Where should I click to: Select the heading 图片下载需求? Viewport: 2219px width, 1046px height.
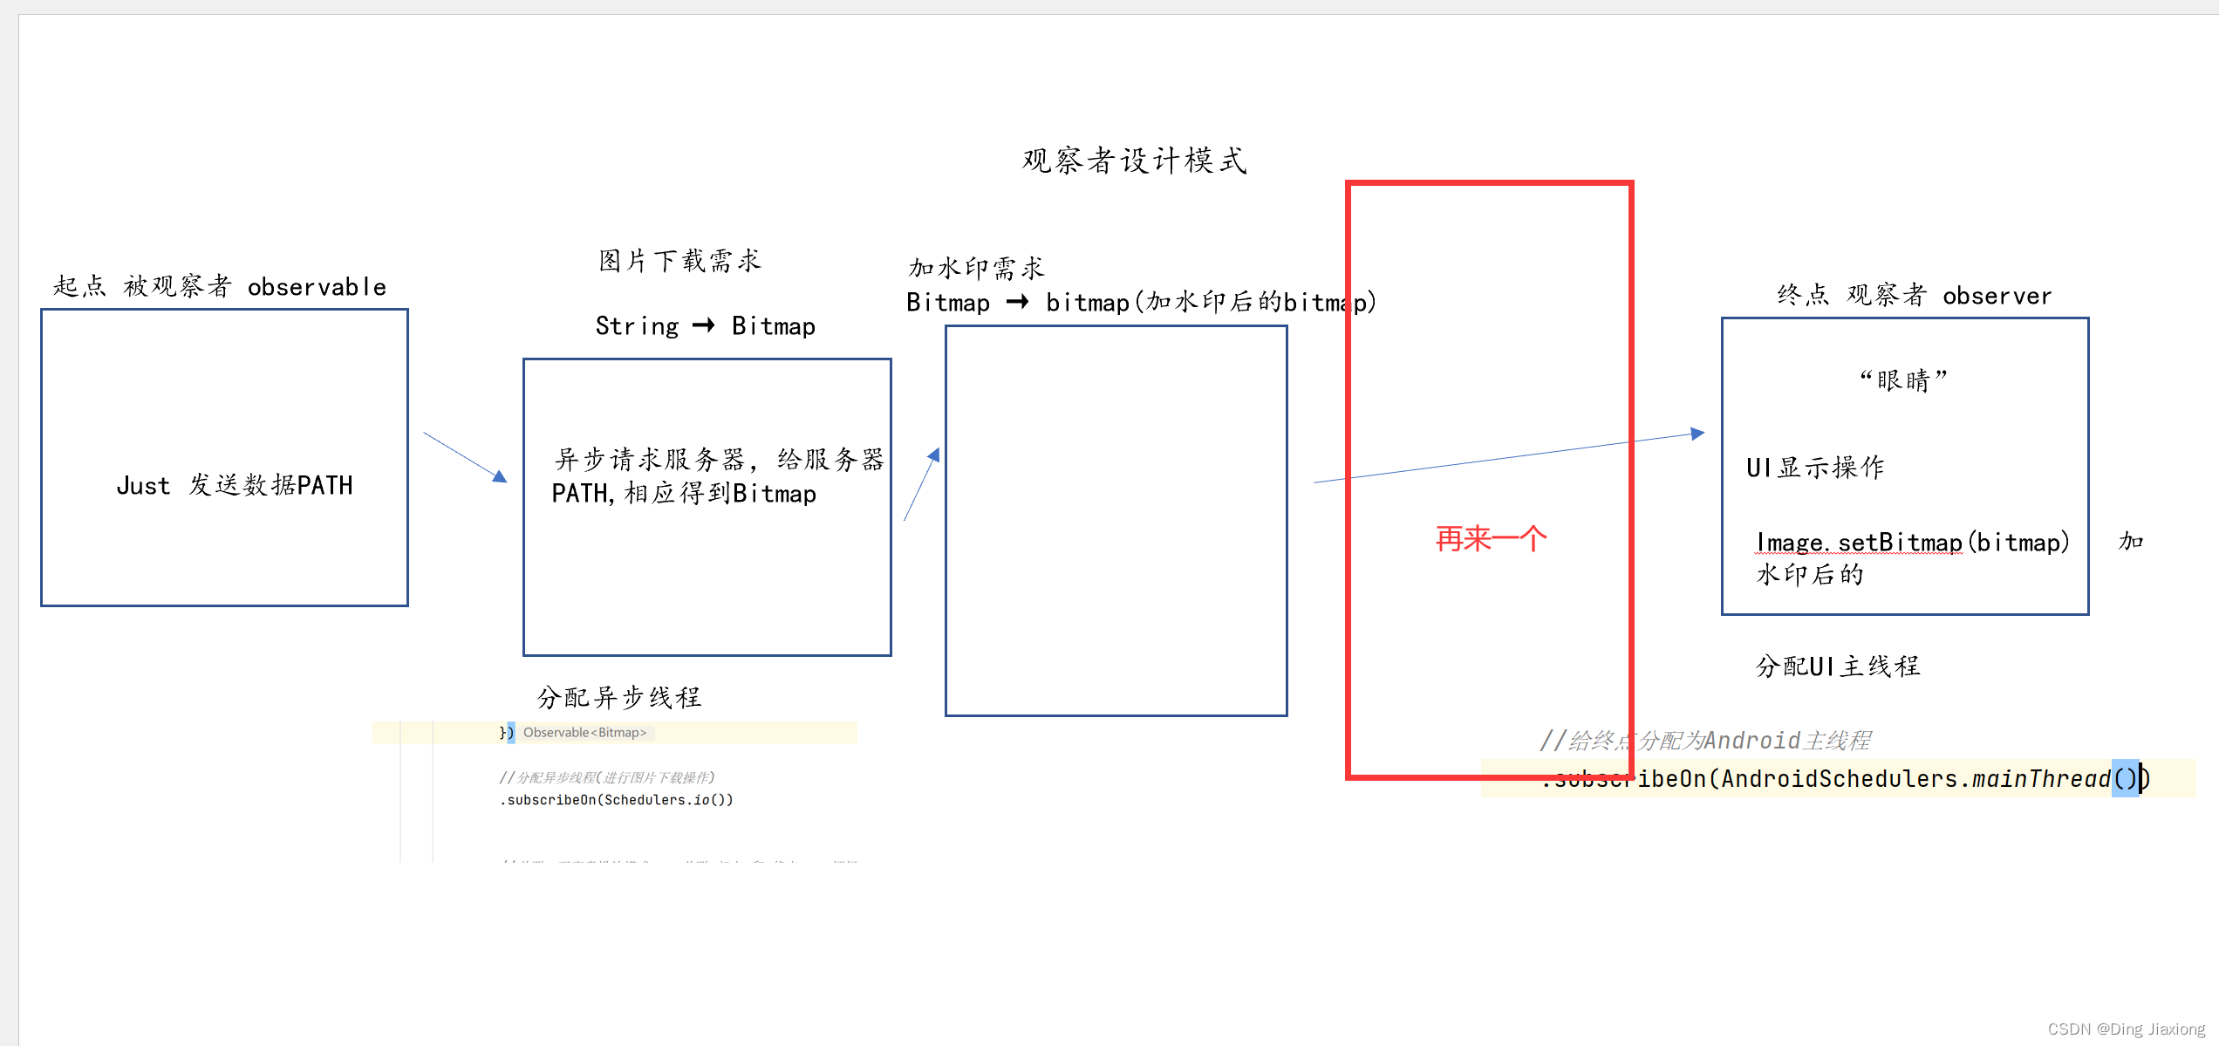click(679, 260)
